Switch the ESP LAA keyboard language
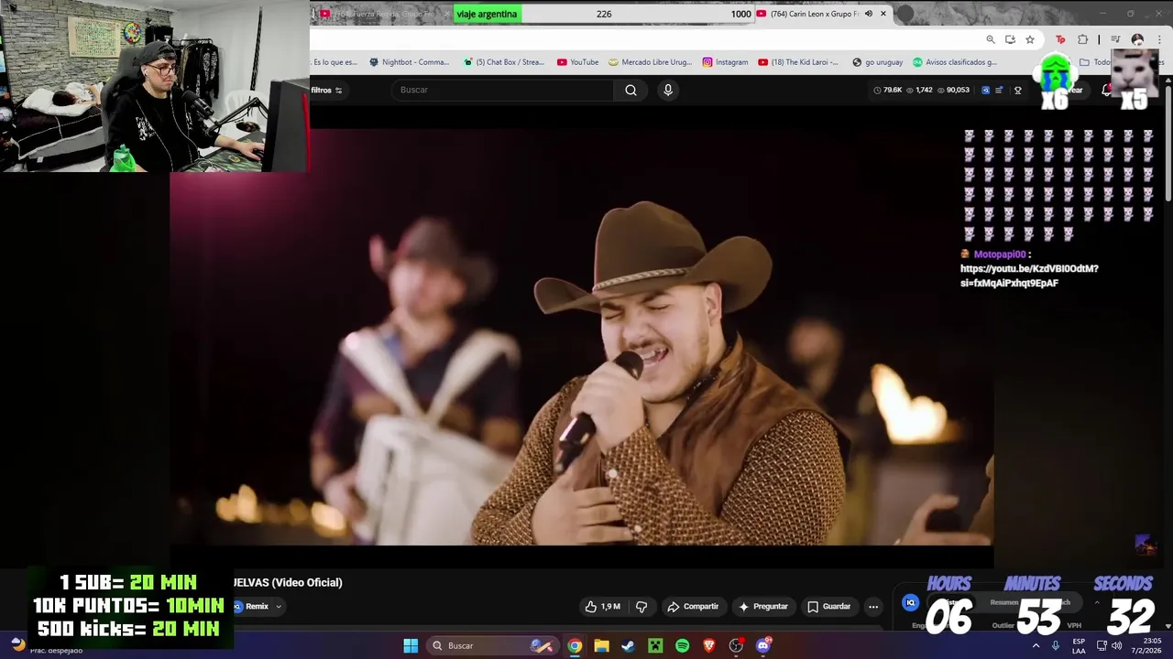The image size is (1173, 659). 1079,645
